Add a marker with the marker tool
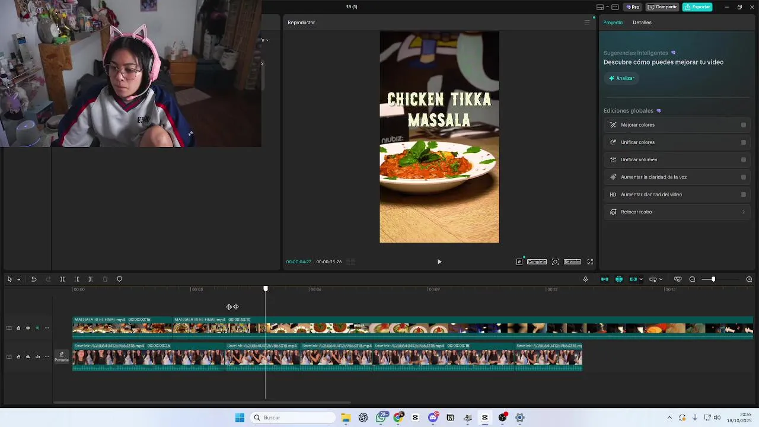This screenshot has width=759, height=427. (x=119, y=279)
